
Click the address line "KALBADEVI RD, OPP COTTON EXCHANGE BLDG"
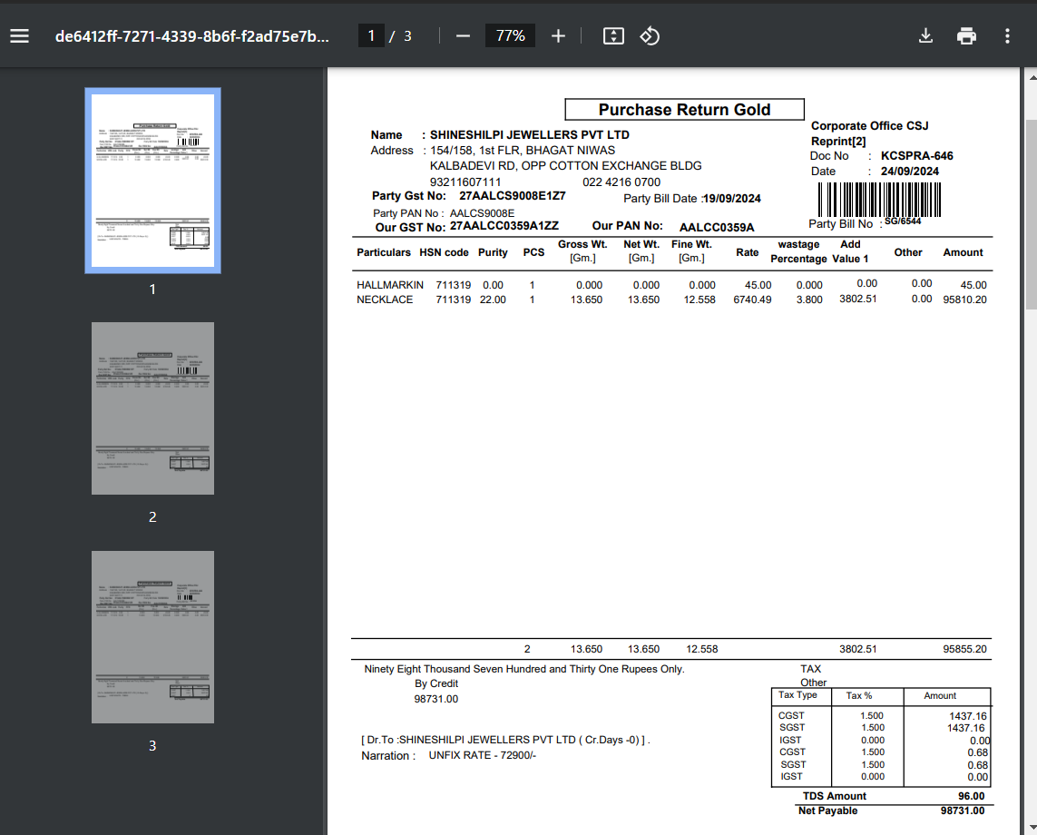(566, 165)
